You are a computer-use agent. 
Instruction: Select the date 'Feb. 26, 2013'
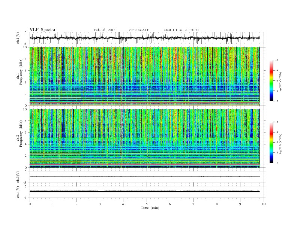105,30
